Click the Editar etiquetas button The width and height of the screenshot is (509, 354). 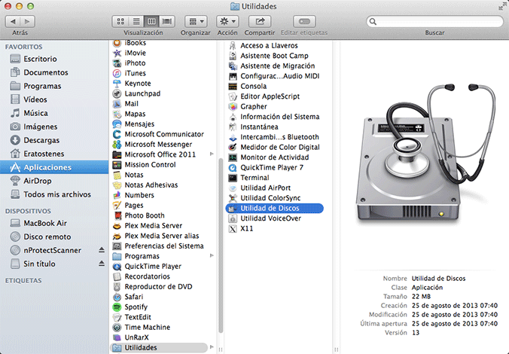click(x=304, y=21)
